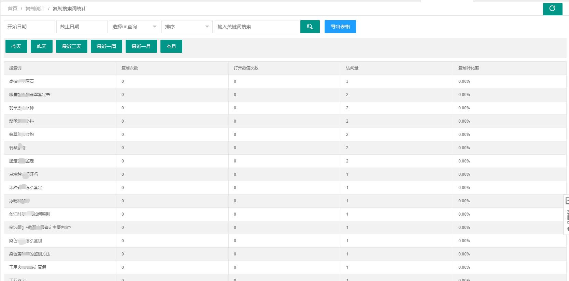Image resolution: width=569 pixels, height=281 pixels.
Task: Click the 复制转化率 column header
Action: [468, 68]
